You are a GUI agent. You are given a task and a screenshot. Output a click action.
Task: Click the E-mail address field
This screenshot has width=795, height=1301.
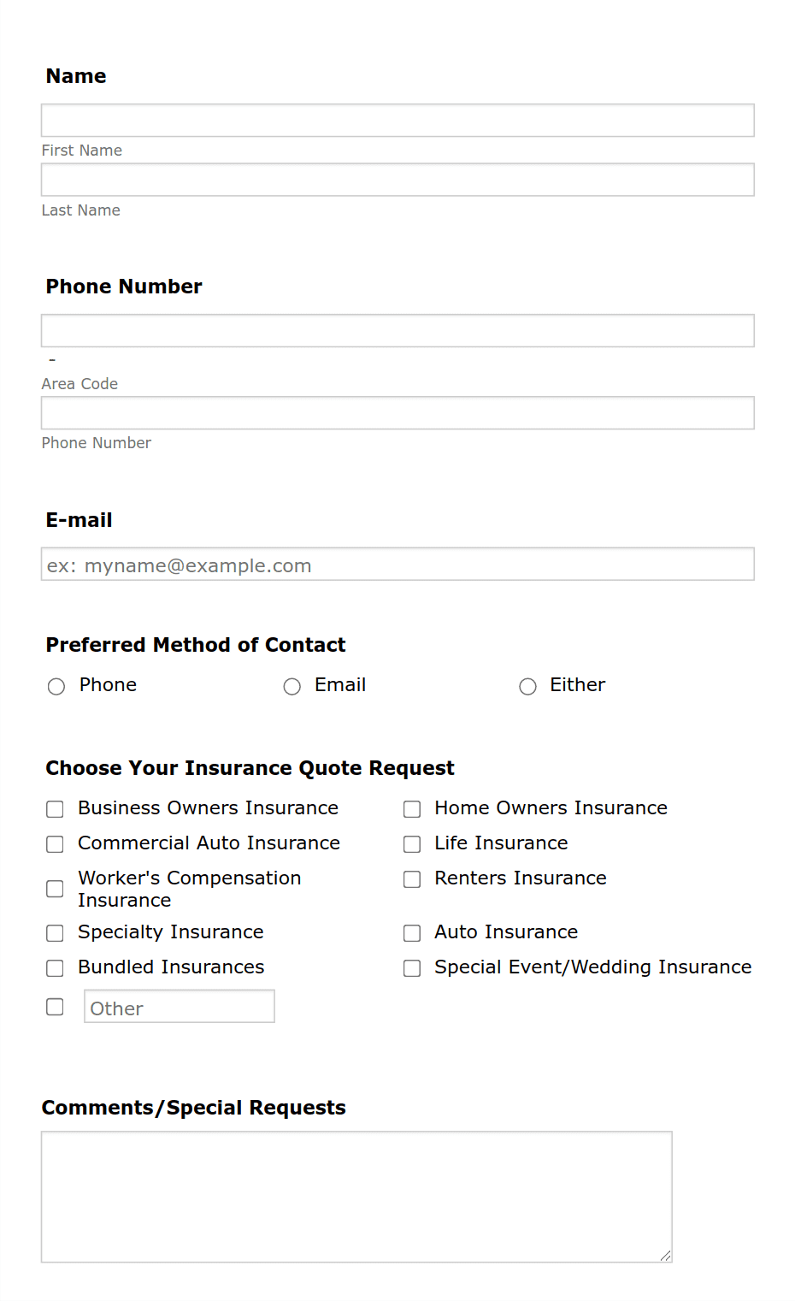tap(397, 564)
